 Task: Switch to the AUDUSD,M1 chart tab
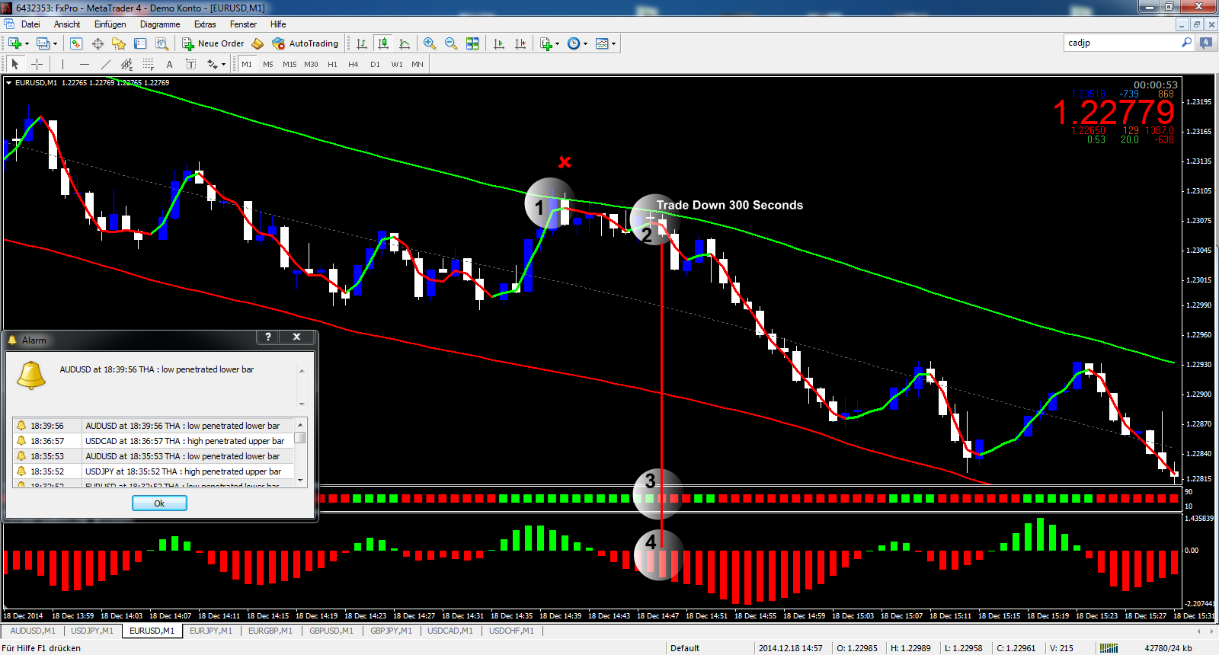click(33, 631)
